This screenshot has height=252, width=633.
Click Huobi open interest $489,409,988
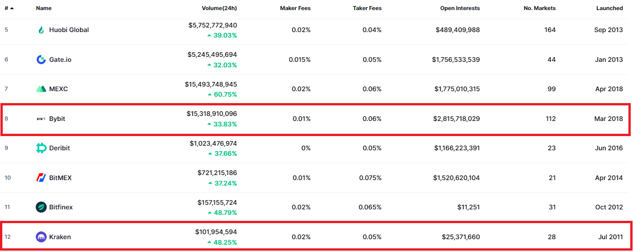coord(458,30)
